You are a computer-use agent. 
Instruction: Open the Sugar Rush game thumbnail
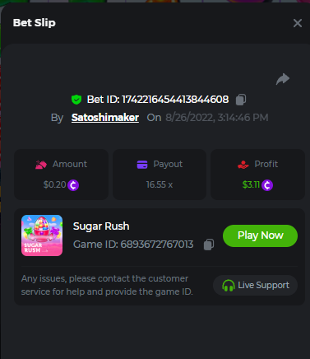[42, 235]
